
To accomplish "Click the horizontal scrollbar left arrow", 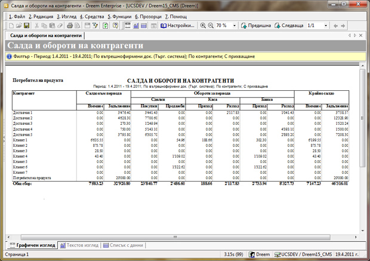I will tap(8, 237).
